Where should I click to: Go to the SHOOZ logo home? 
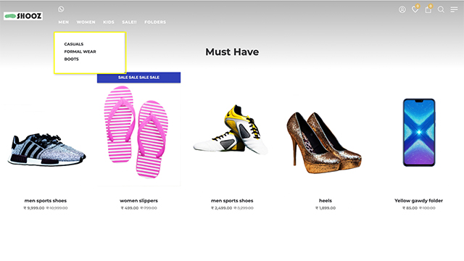click(23, 16)
